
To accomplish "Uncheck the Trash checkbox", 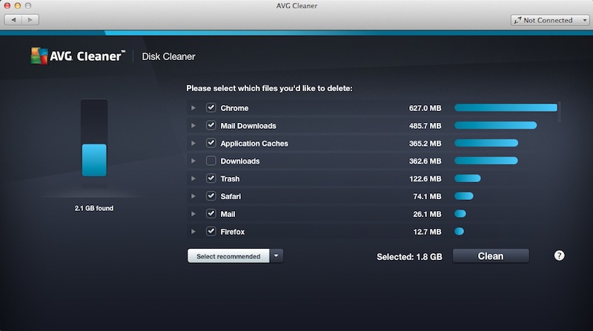I will 211,178.
